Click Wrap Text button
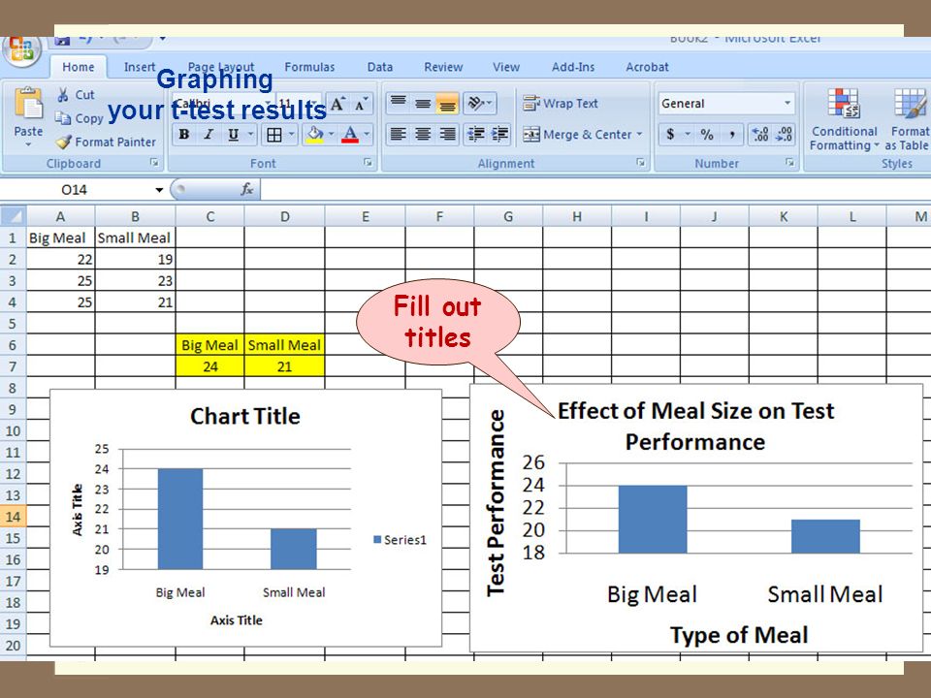 (x=561, y=104)
